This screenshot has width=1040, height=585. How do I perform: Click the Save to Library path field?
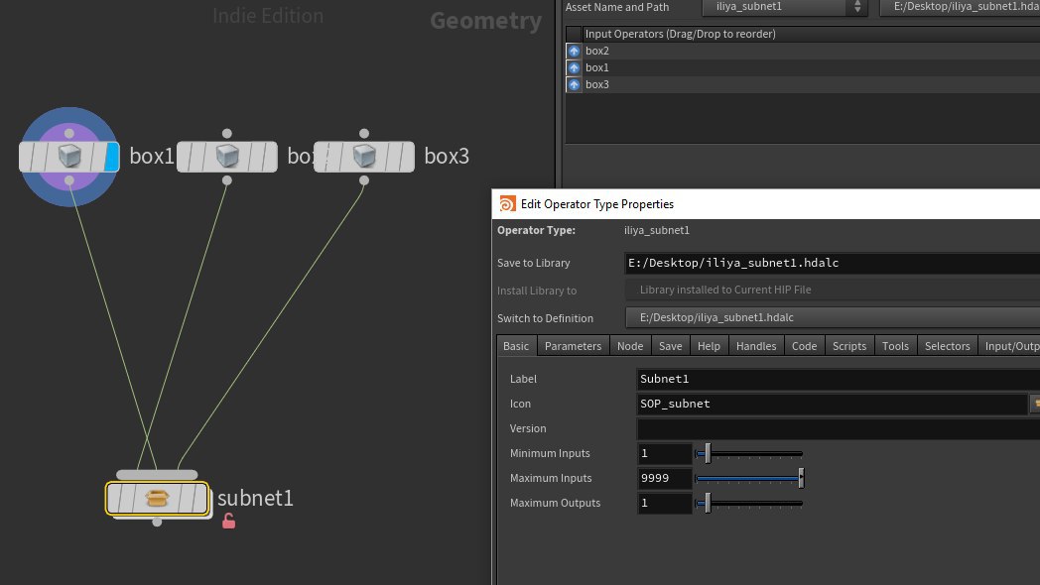pyautogui.click(x=833, y=263)
